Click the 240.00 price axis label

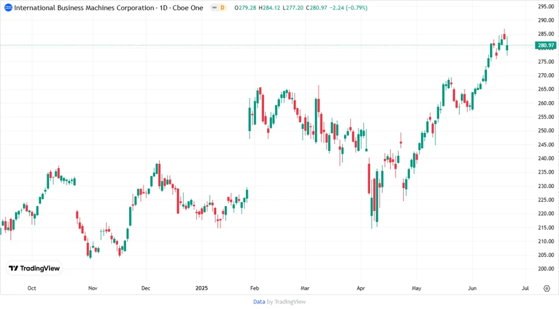[546, 158]
